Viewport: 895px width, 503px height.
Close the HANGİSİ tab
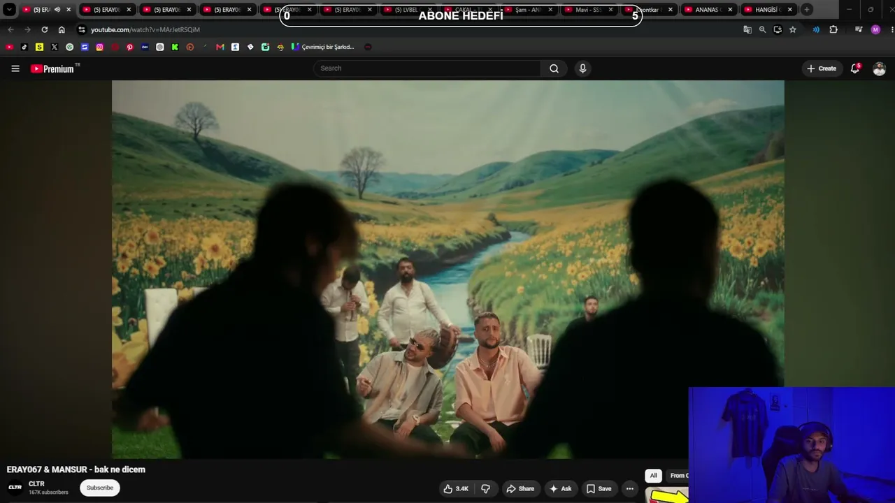coord(790,10)
